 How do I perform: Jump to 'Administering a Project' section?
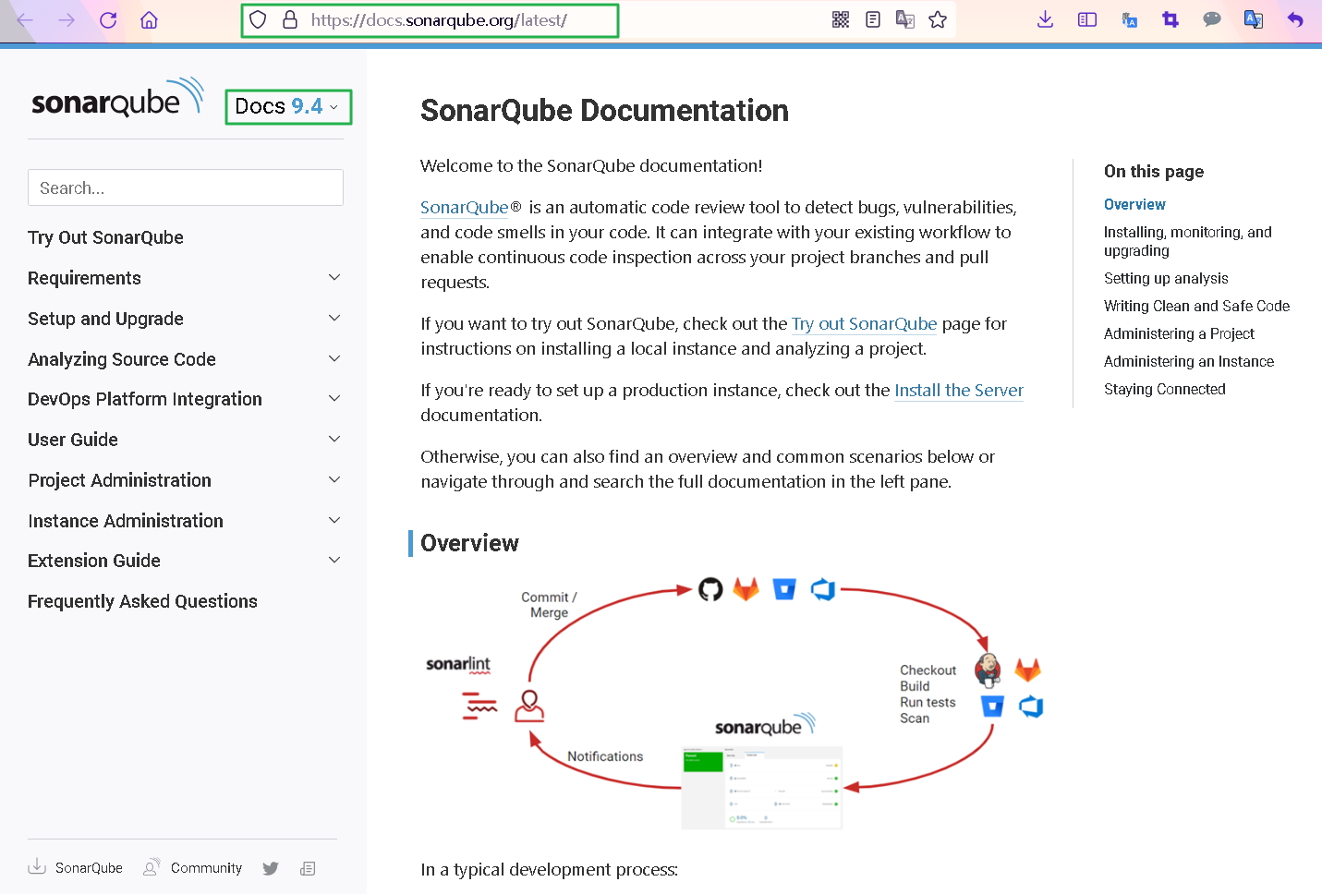[1179, 333]
